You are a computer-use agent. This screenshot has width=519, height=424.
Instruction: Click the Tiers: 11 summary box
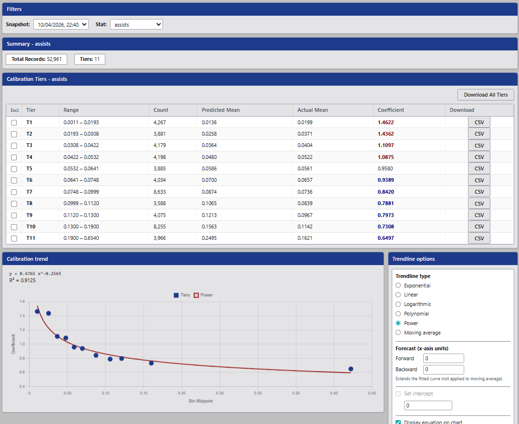coord(90,59)
